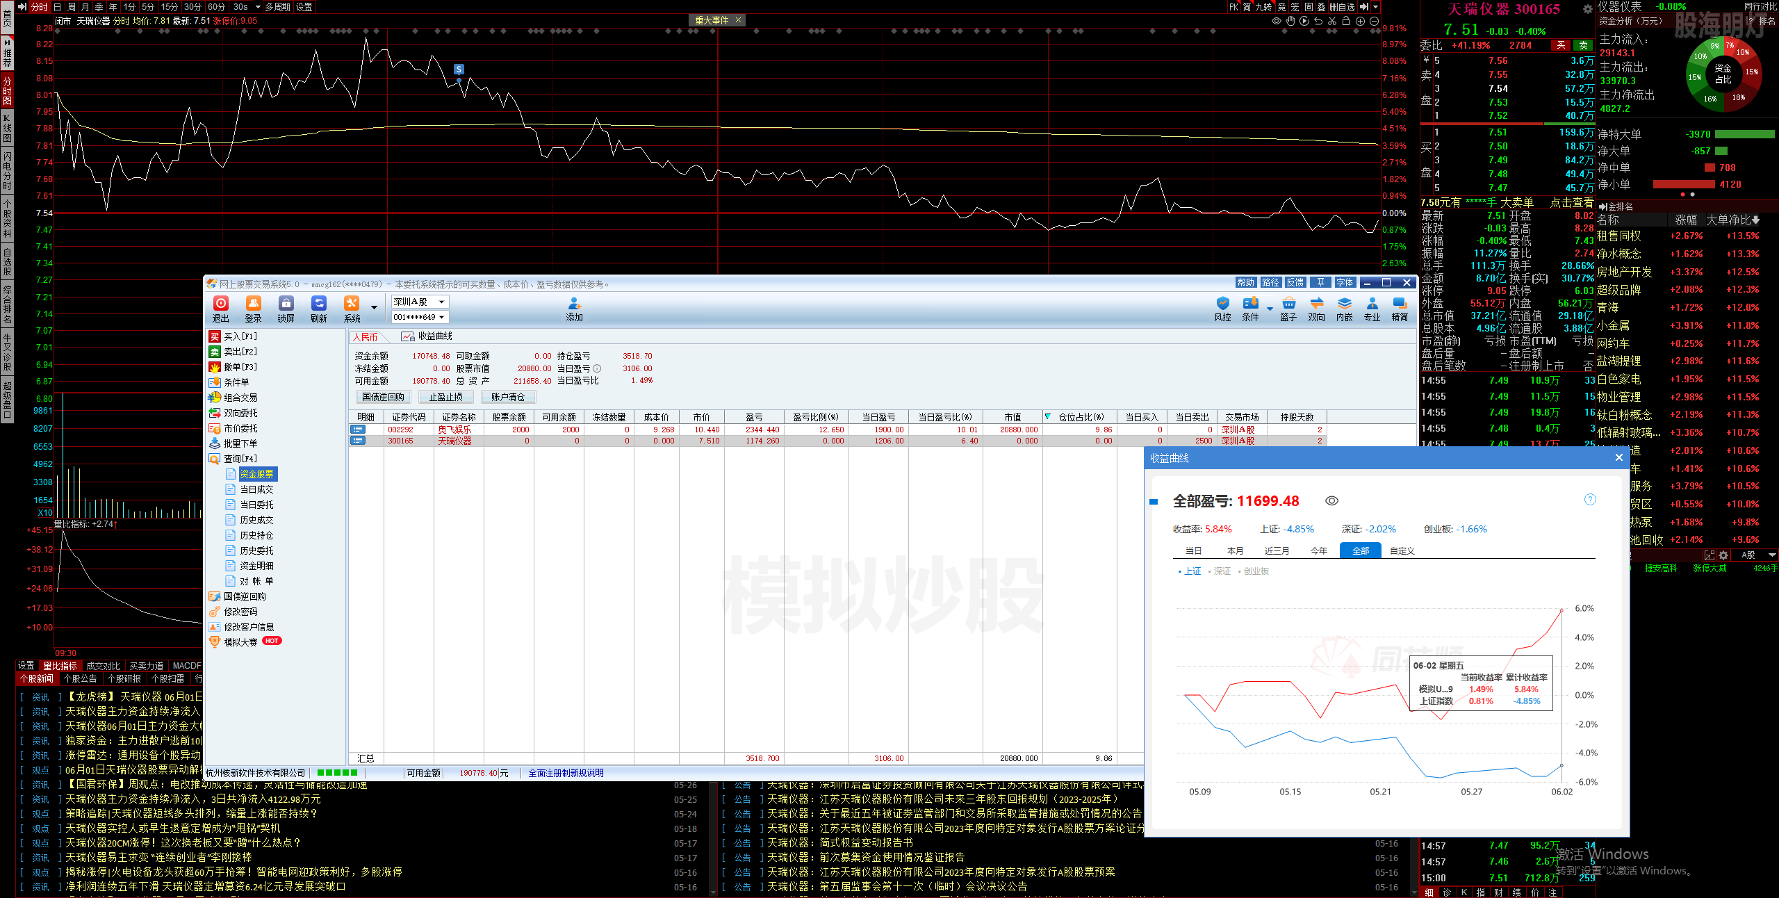Image resolution: width=1779 pixels, height=898 pixels.
Task: Toggle the eye icon beside 全部盈亏 value
Action: coord(1331,501)
